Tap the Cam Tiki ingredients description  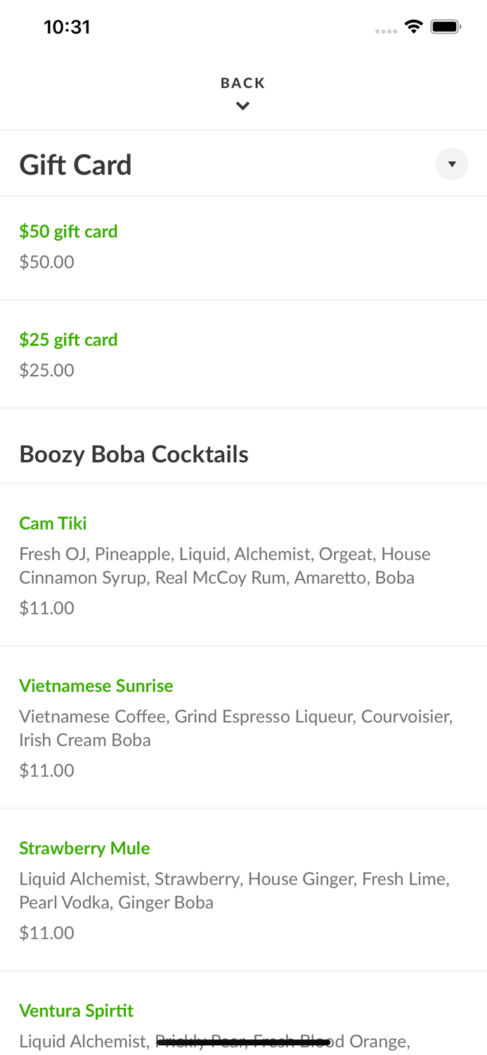(x=225, y=565)
